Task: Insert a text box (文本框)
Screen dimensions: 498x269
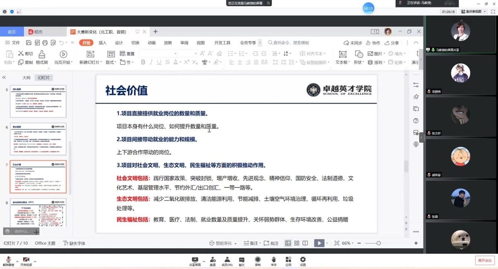Action: pos(342,54)
